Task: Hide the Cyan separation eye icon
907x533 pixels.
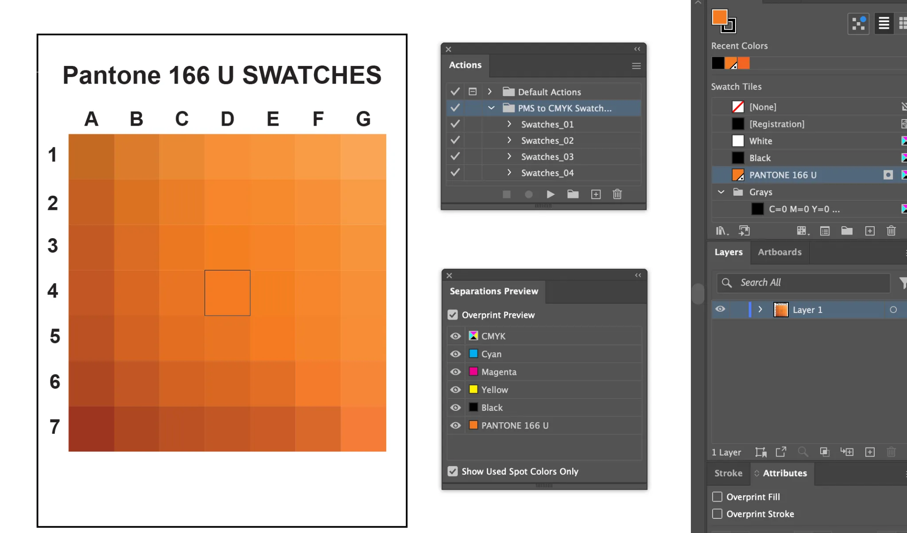Action: tap(456, 354)
